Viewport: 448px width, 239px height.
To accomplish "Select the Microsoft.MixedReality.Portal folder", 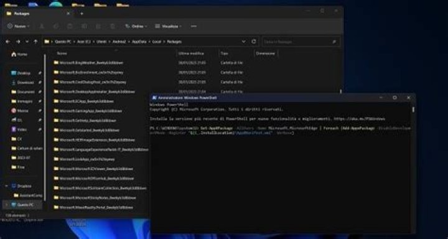I will (93, 207).
